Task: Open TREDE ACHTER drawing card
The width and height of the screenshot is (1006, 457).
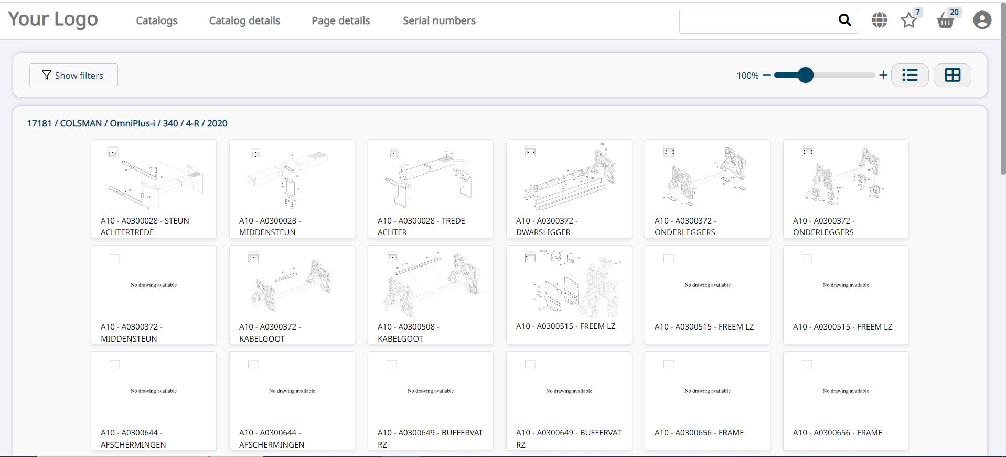Action: coord(431,189)
